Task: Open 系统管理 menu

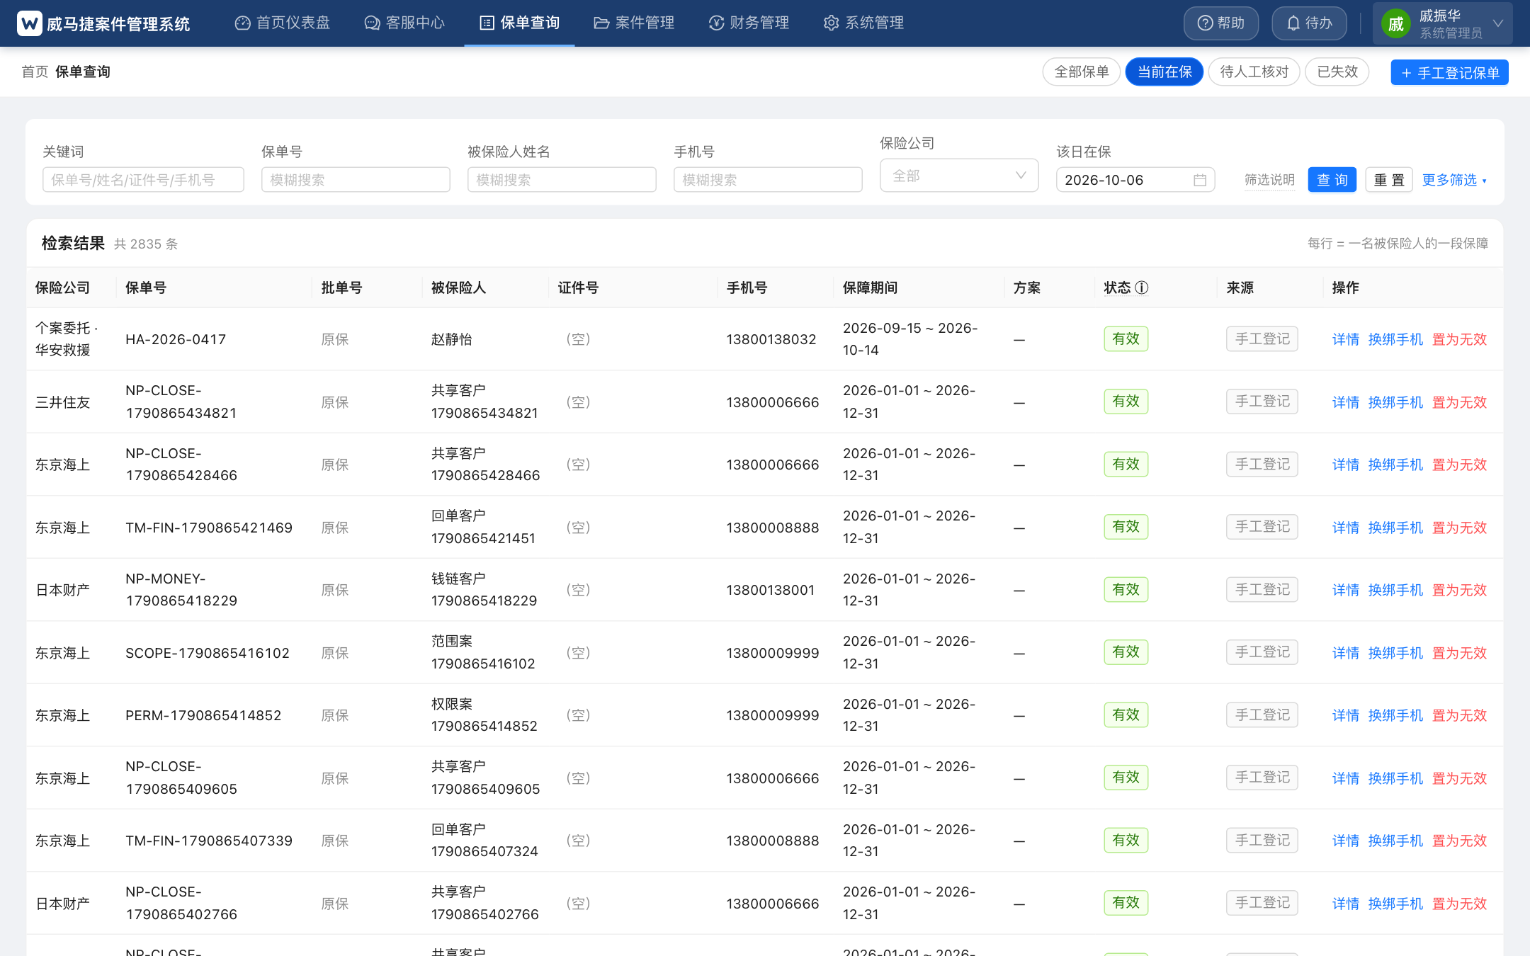Action: (863, 23)
